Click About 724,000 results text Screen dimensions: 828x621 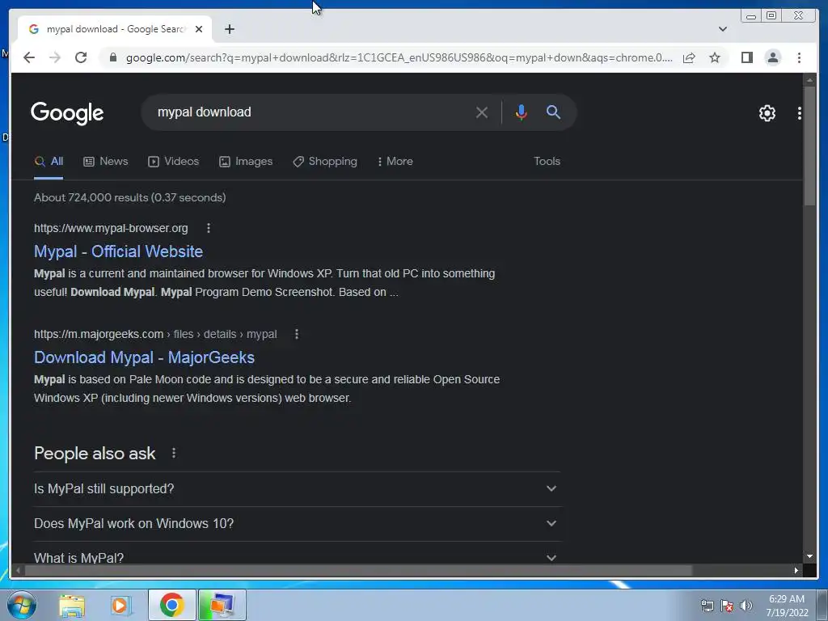(130, 197)
